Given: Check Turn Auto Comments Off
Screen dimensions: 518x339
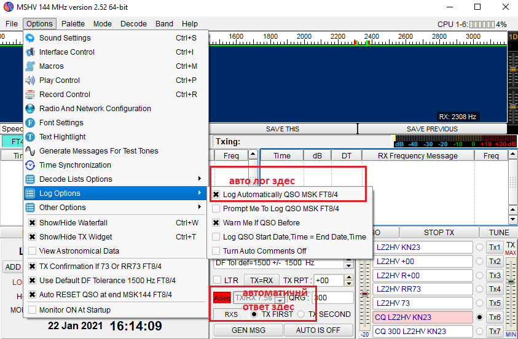Looking at the screenshot, I should [x=216, y=251].
